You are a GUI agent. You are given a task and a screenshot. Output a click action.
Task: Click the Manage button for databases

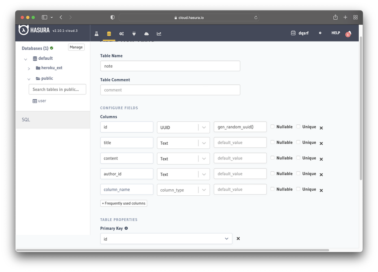point(76,47)
